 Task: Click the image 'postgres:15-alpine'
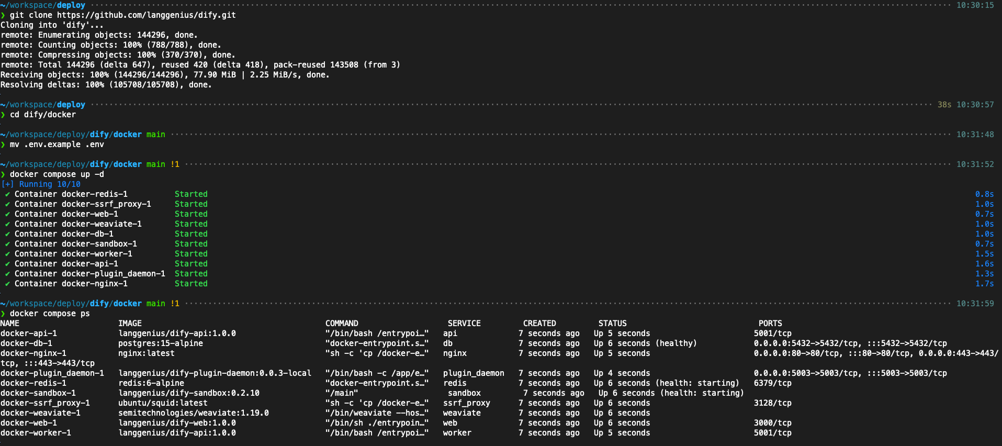click(x=161, y=343)
